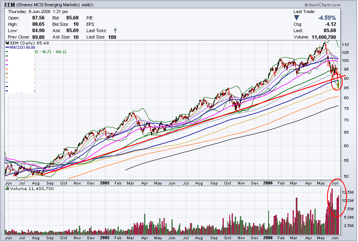Click the Bid Size label
This screenshot has height=242, width=358.
point(60,24)
